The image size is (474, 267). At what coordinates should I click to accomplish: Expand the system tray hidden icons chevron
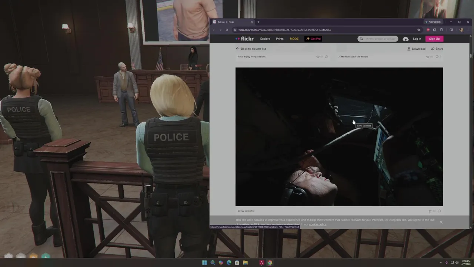pos(440,263)
